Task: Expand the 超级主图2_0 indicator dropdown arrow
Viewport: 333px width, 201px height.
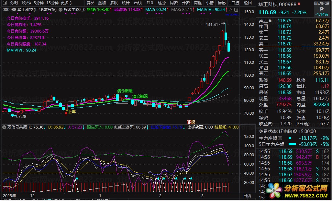Action: tap(60, 10)
